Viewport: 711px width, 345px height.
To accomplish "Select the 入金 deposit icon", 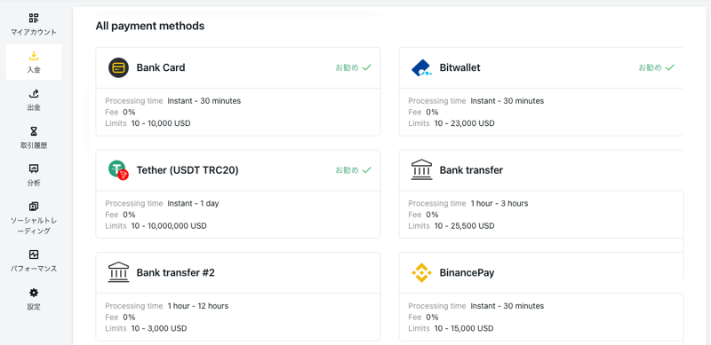I will coord(34,56).
